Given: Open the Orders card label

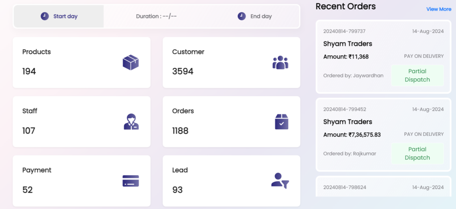Looking at the screenshot, I should point(183,111).
